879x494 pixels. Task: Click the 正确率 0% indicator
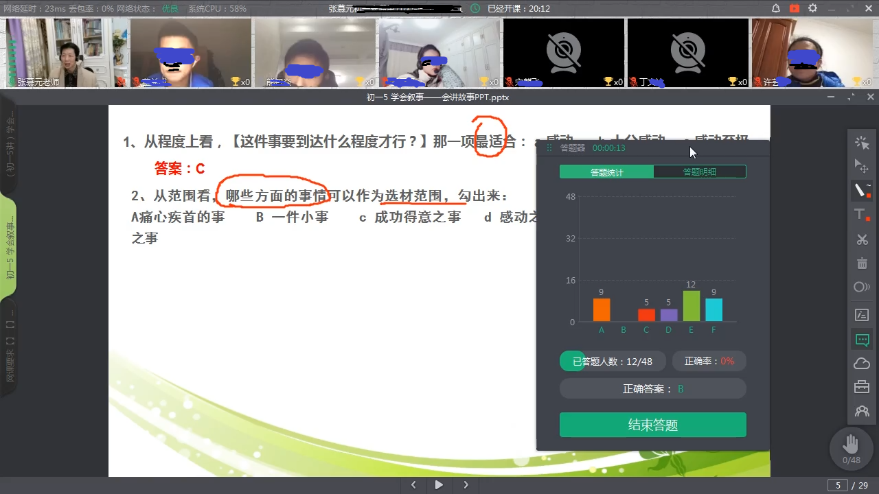709,361
